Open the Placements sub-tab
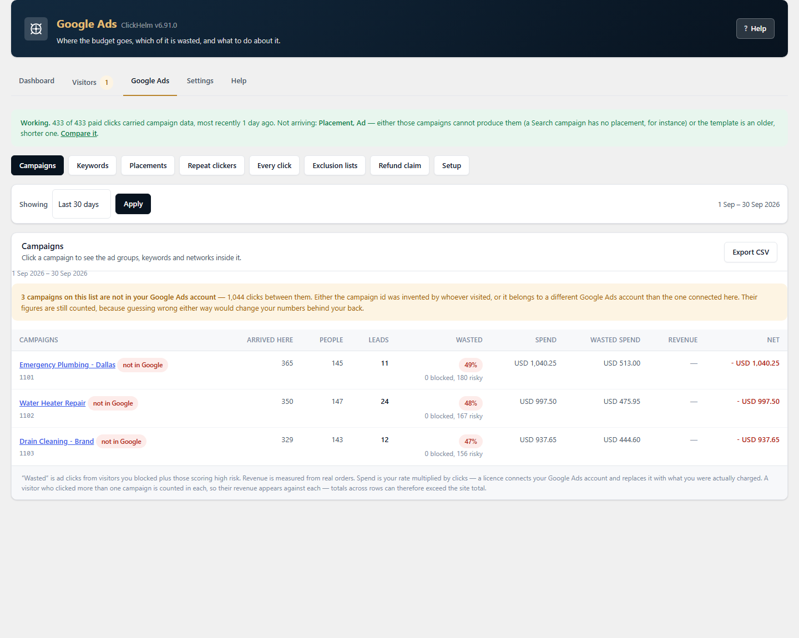Image resolution: width=799 pixels, height=638 pixels. [148, 166]
